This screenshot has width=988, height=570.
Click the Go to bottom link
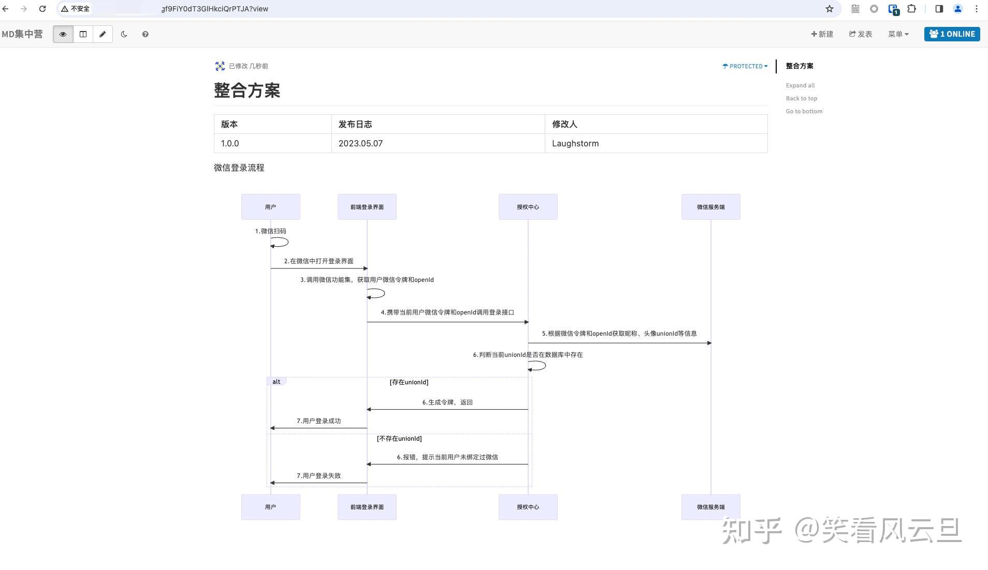click(x=804, y=111)
